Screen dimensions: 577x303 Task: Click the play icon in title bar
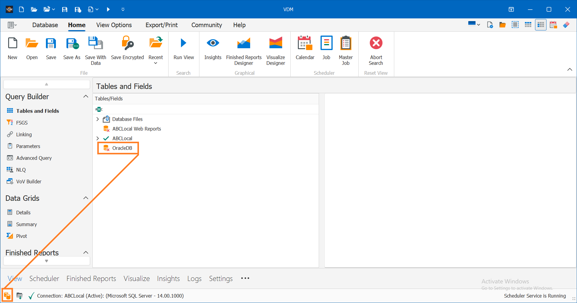click(x=108, y=9)
